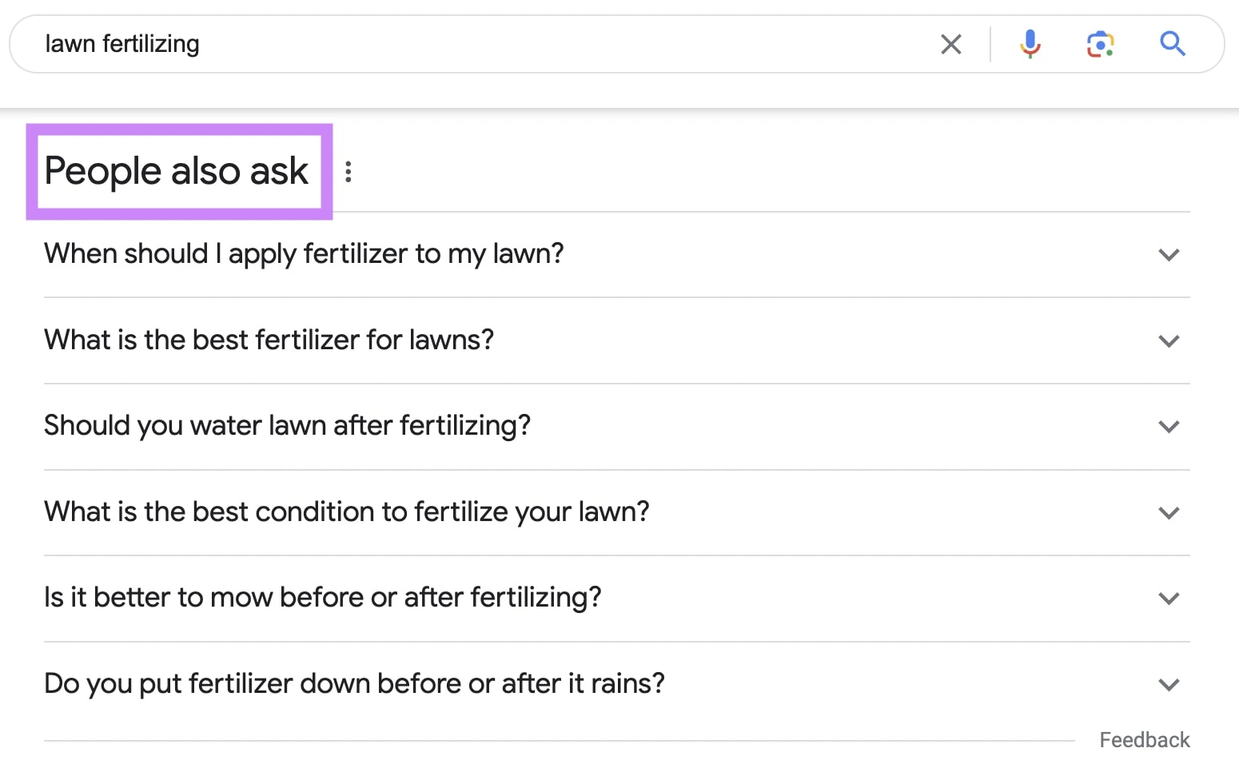Expand watering lawn after fertilizing question
This screenshot has width=1239, height=780.
point(1168,427)
